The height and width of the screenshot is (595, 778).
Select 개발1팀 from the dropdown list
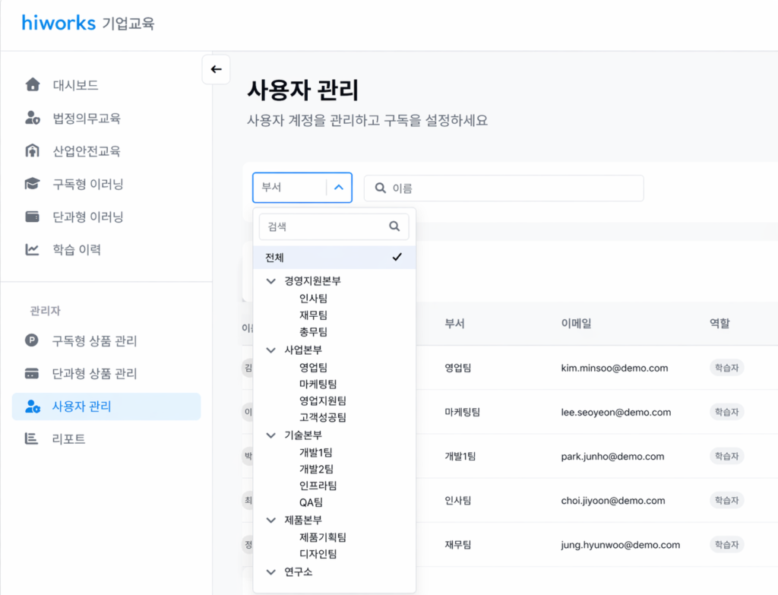point(316,453)
